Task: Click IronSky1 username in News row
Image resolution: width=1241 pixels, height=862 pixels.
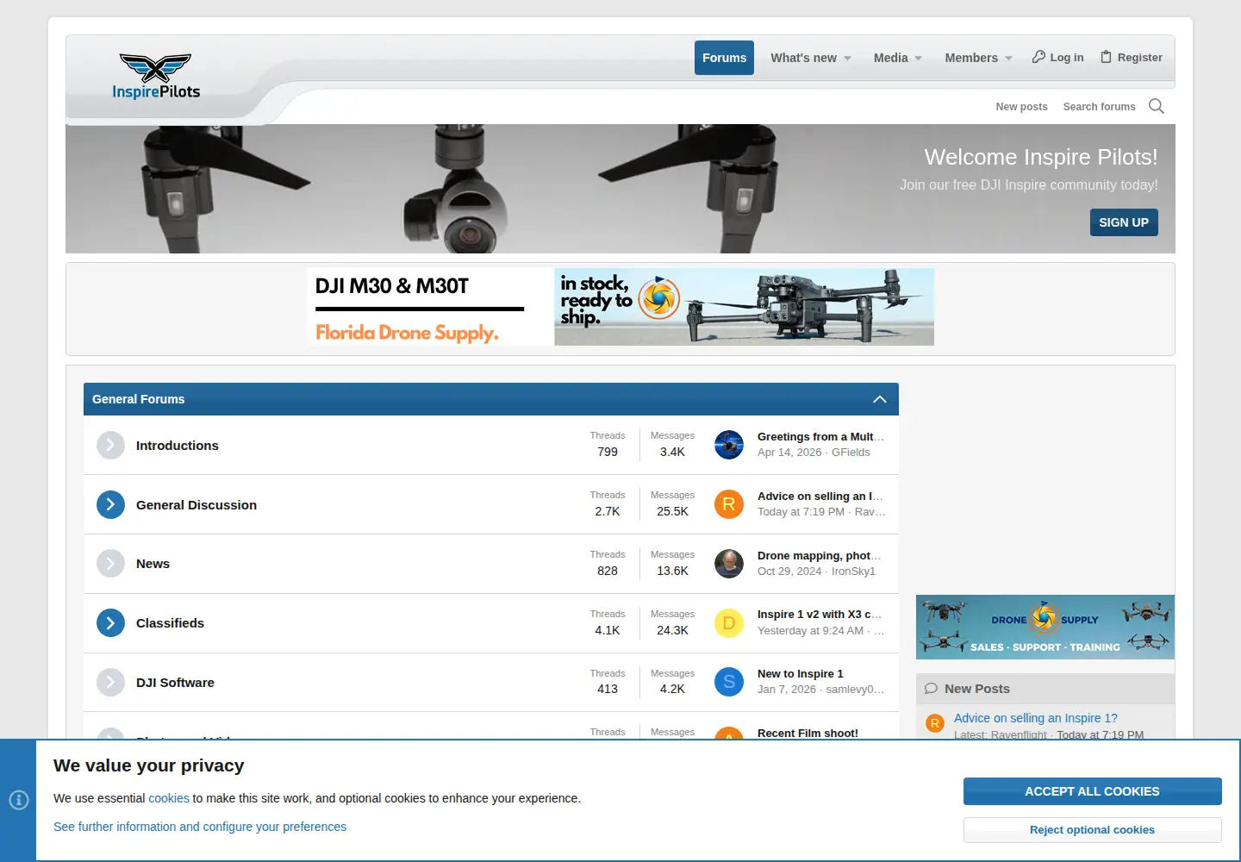Action: (x=853, y=572)
